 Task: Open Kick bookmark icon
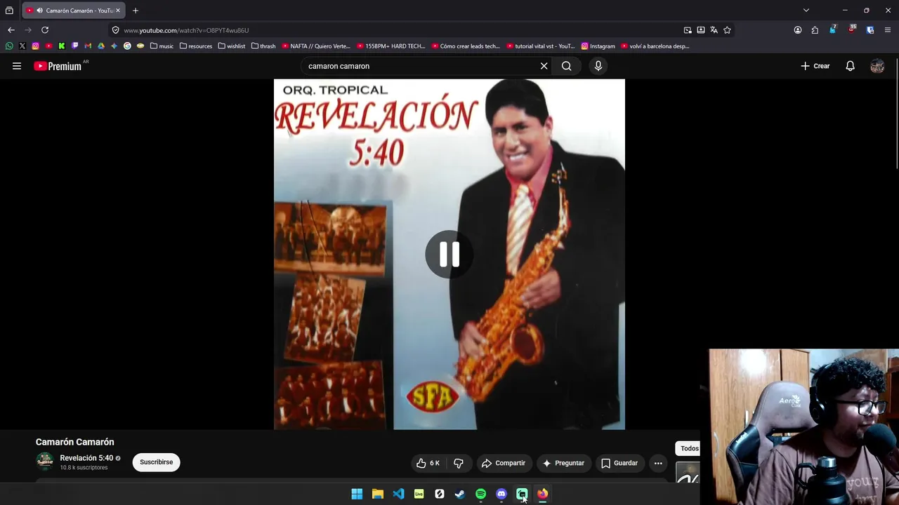[62, 46]
